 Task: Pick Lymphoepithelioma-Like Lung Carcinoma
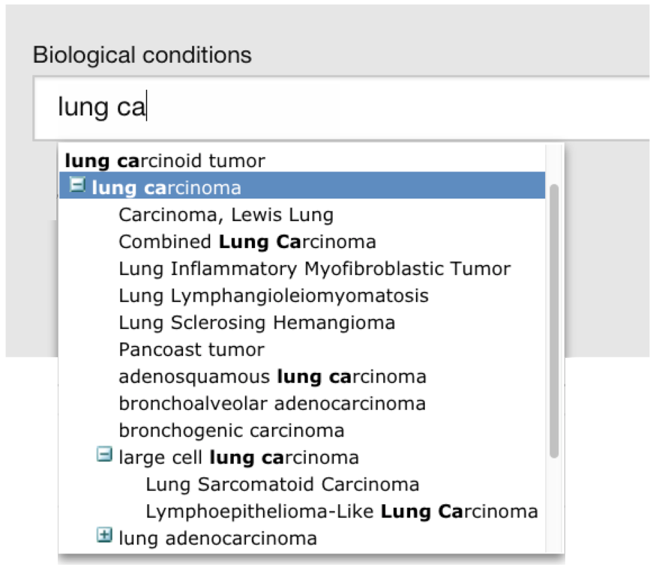[x=341, y=512]
